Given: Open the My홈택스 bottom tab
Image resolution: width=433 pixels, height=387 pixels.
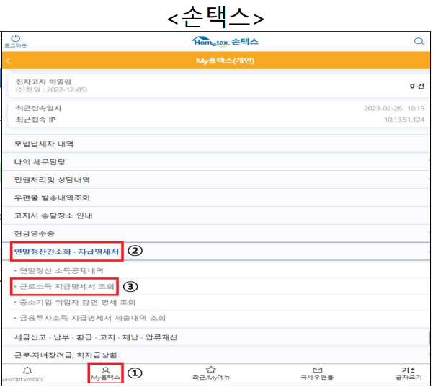Looking at the screenshot, I should pos(105,373).
